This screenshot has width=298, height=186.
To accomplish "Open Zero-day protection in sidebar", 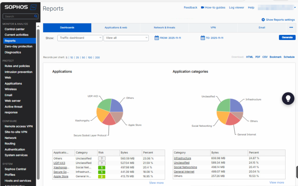I will 18,46.
